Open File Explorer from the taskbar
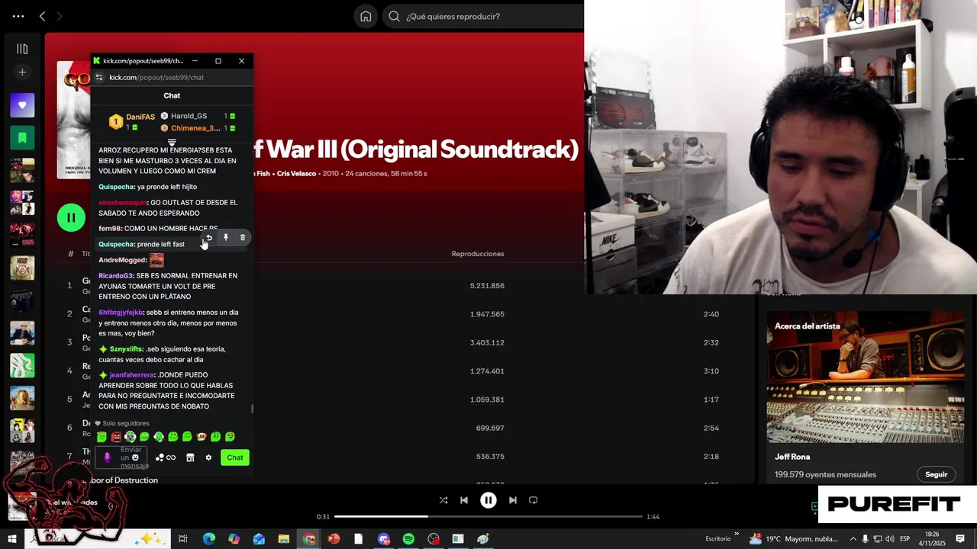This screenshot has height=549, width=977. 283,539
